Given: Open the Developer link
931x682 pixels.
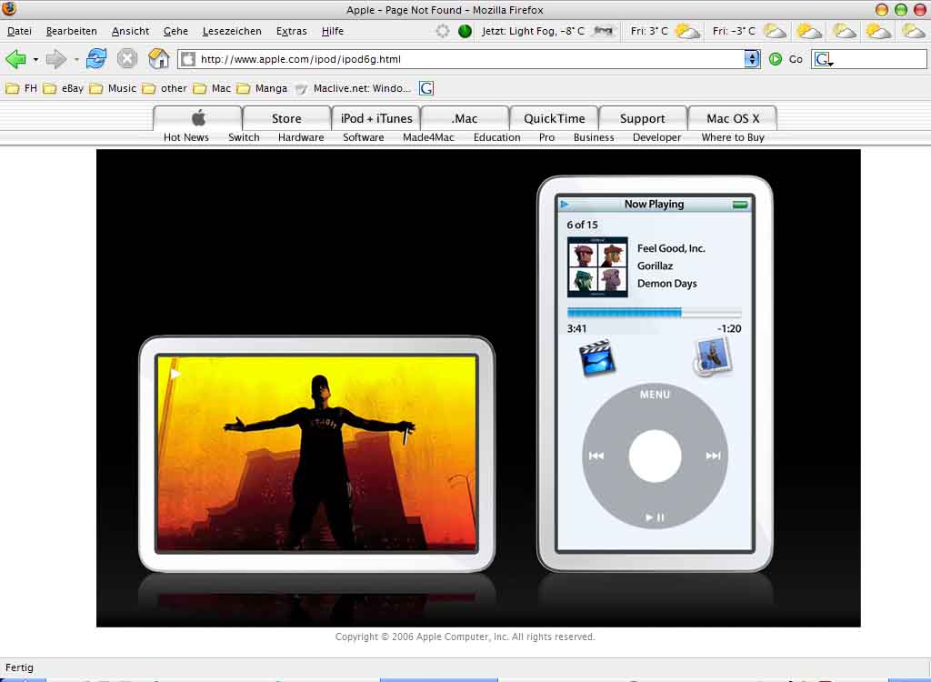Looking at the screenshot, I should (x=657, y=137).
